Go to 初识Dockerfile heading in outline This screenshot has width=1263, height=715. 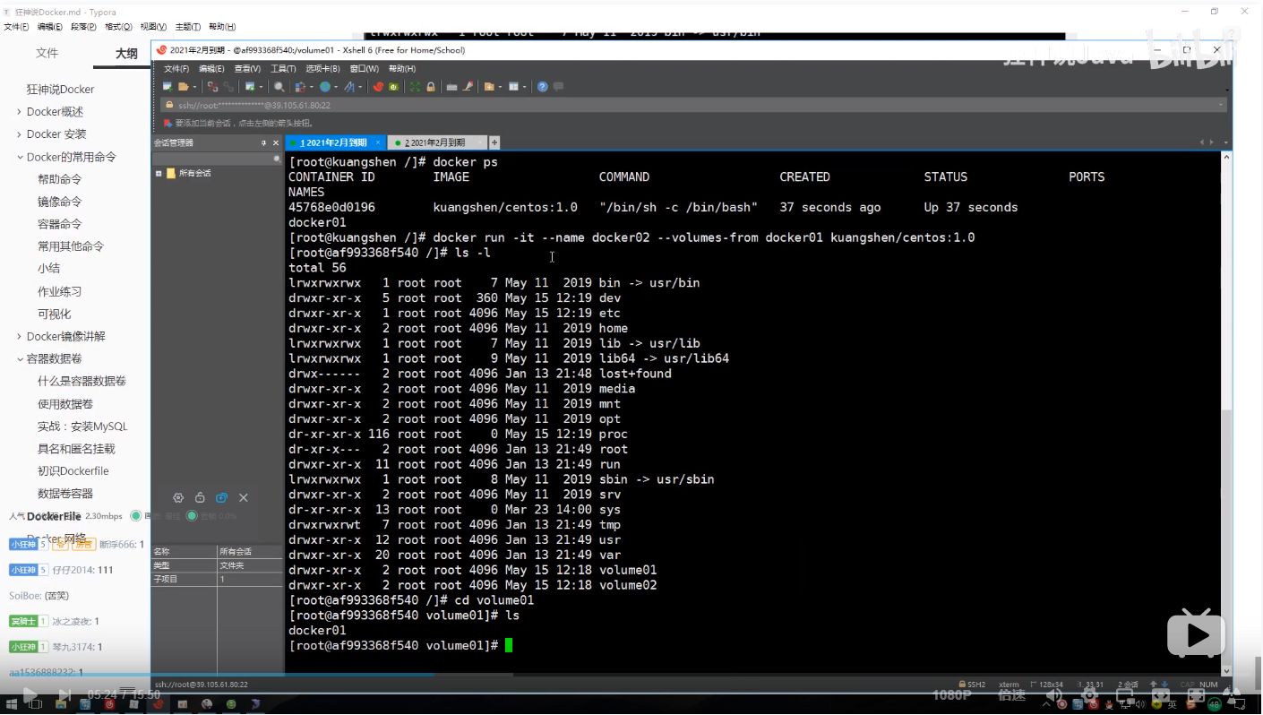[x=73, y=471]
